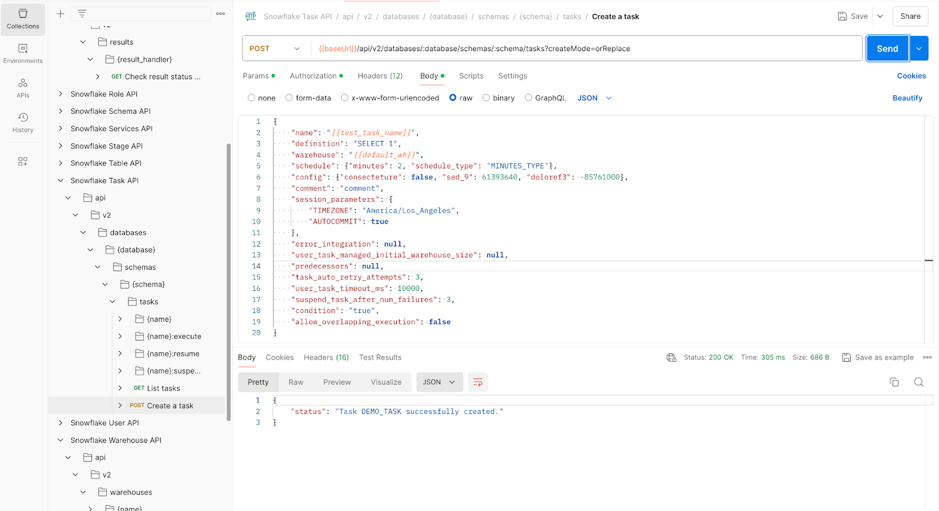
Task: Search the response with magnifier icon
Action: (918, 382)
